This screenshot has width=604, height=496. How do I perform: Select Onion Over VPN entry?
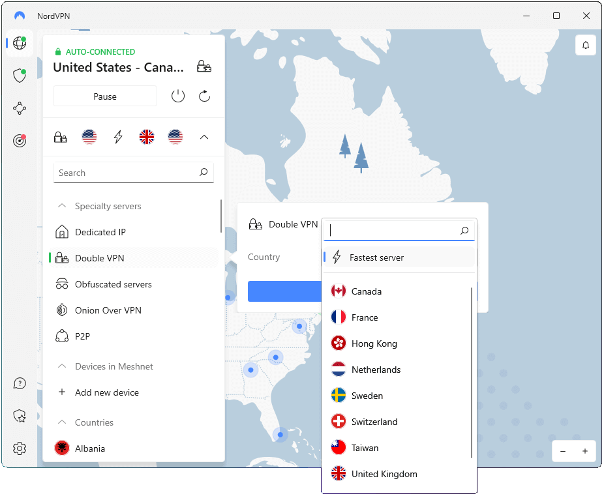pos(133,310)
